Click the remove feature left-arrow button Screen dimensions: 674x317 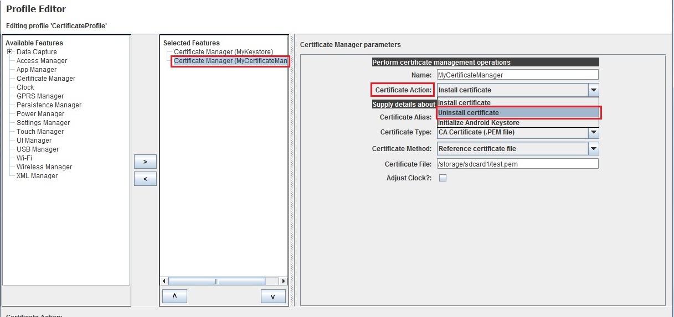(145, 179)
